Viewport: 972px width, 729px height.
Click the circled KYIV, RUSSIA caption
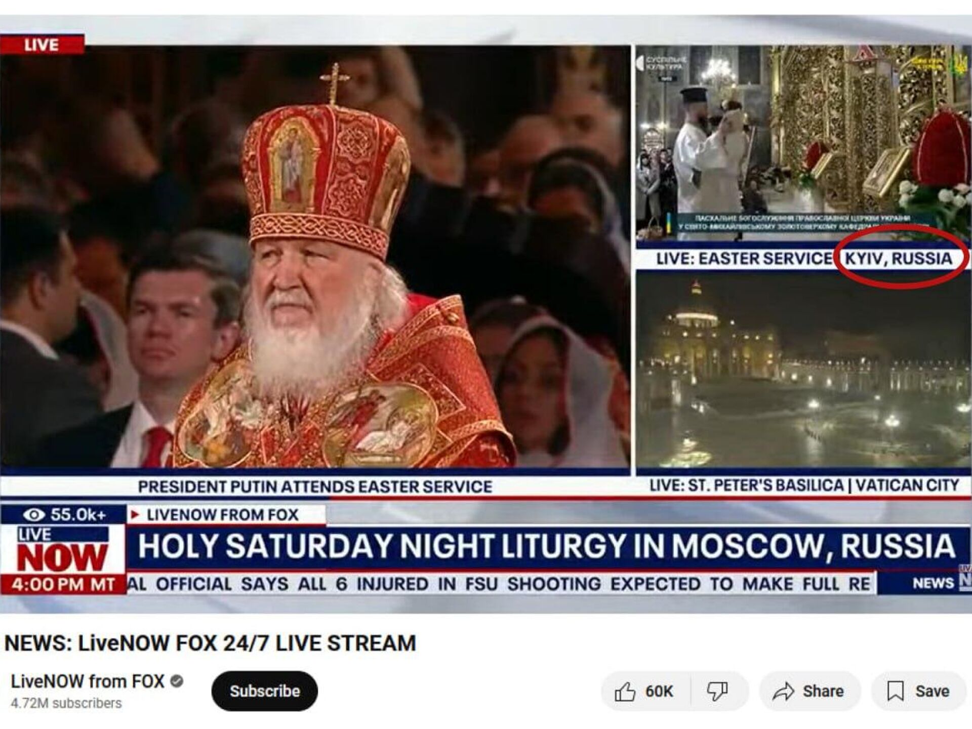[x=899, y=259]
